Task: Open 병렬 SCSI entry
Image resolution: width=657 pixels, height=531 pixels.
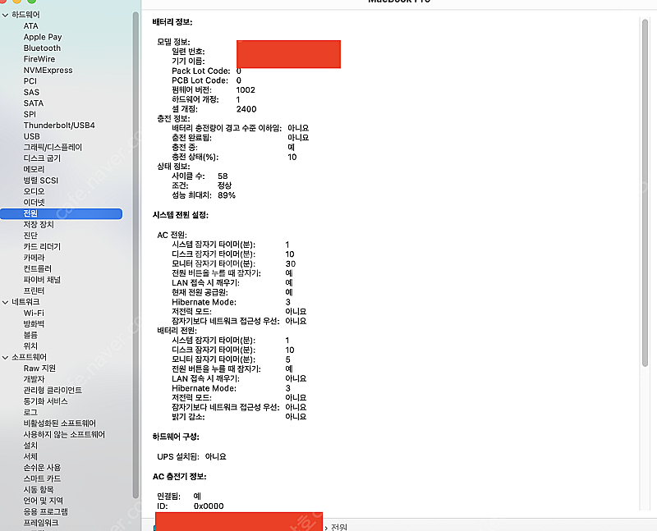Action: click(40, 181)
